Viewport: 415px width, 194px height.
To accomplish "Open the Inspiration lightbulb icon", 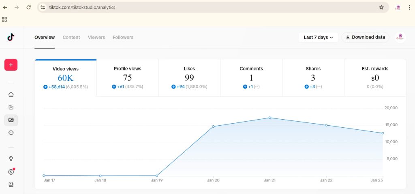I will 11,159.
